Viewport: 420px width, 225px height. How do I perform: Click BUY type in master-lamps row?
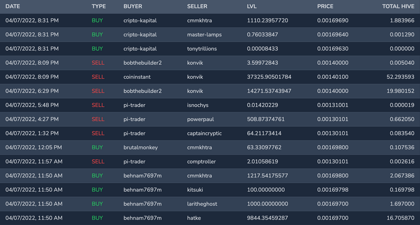coord(97,35)
